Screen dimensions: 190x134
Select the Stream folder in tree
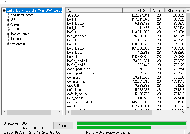(x=16, y=24)
